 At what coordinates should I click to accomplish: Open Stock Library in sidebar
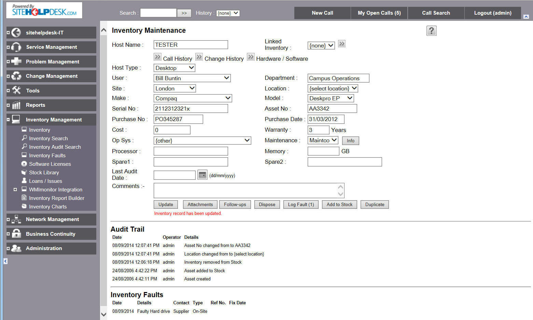coord(44,173)
